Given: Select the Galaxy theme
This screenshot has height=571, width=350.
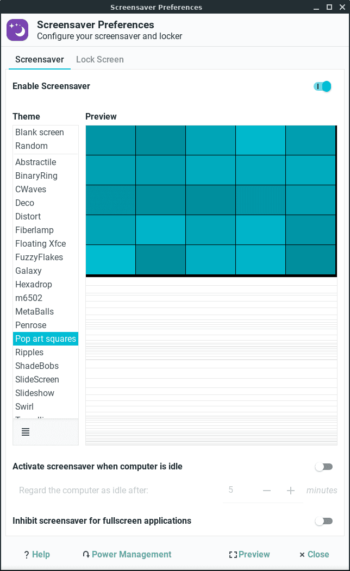Looking at the screenshot, I should pos(28,271).
